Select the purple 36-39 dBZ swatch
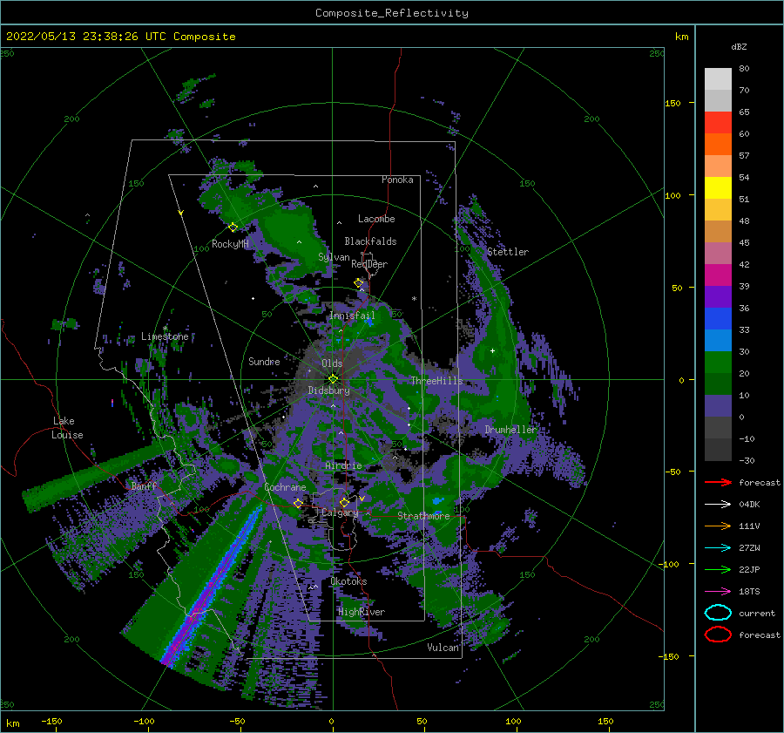 [x=718, y=297]
